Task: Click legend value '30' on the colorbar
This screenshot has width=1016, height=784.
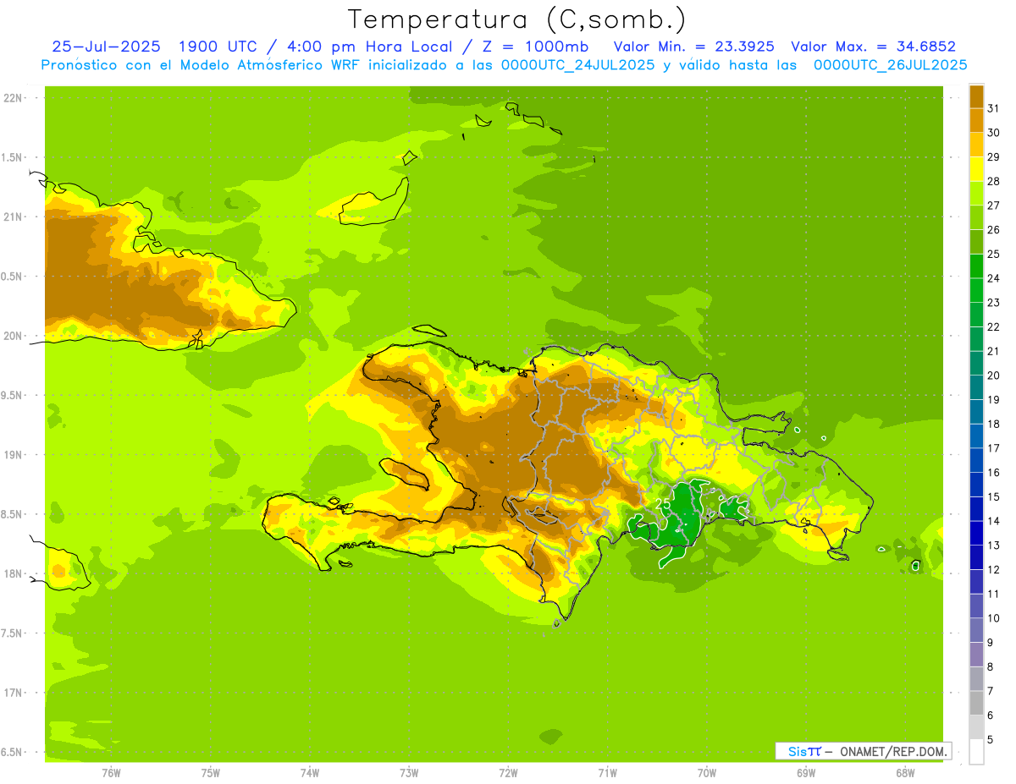Action: coord(994,133)
